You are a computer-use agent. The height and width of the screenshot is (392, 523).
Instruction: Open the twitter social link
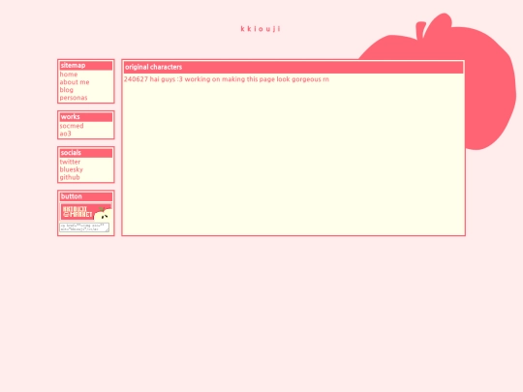pos(70,162)
